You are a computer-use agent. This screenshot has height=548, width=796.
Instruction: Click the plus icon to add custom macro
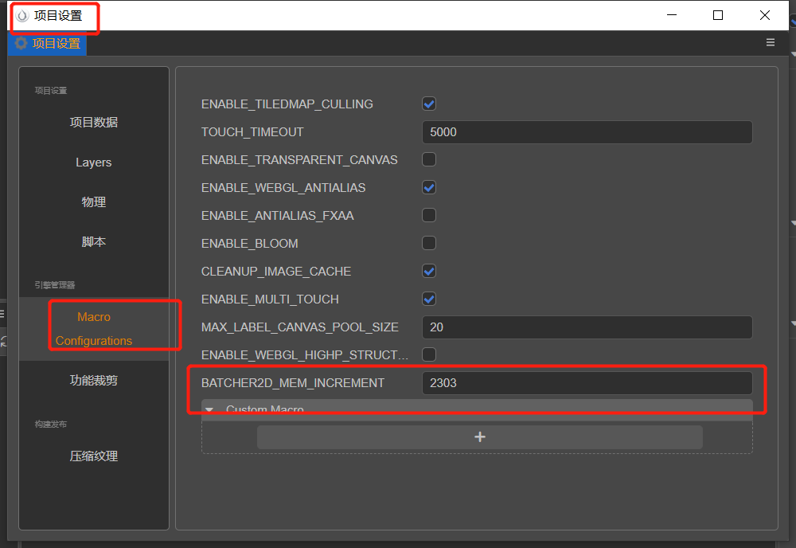click(x=480, y=436)
